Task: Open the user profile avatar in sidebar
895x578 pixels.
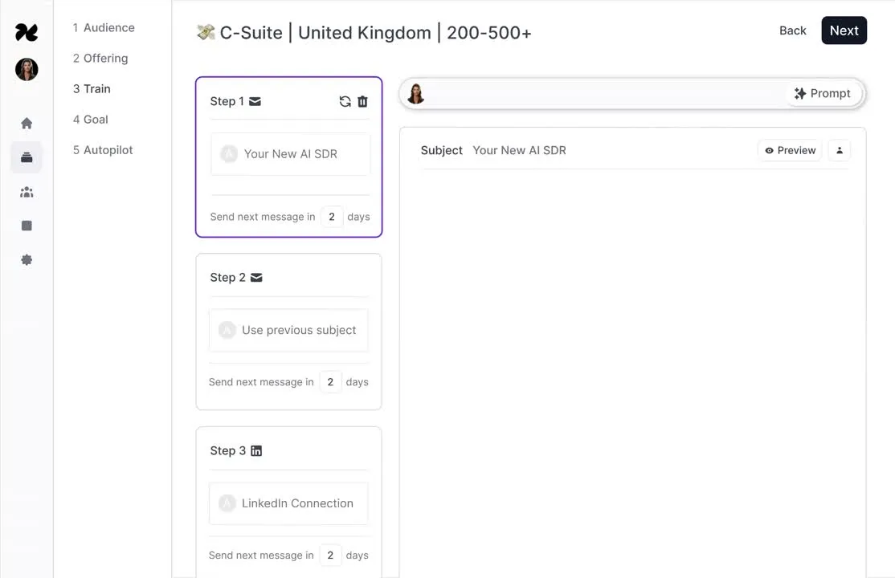Action: pos(27,70)
